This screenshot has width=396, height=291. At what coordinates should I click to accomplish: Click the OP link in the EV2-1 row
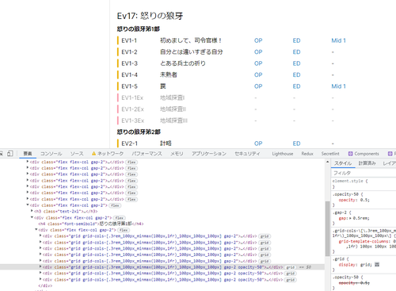click(x=258, y=144)
